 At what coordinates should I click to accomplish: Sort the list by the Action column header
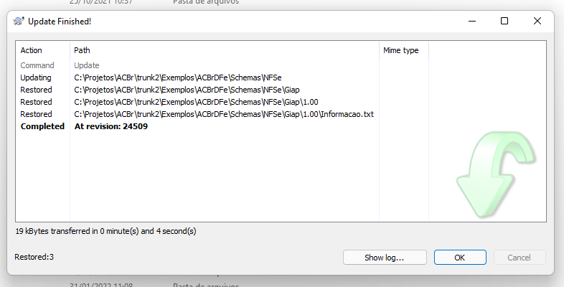43,50
